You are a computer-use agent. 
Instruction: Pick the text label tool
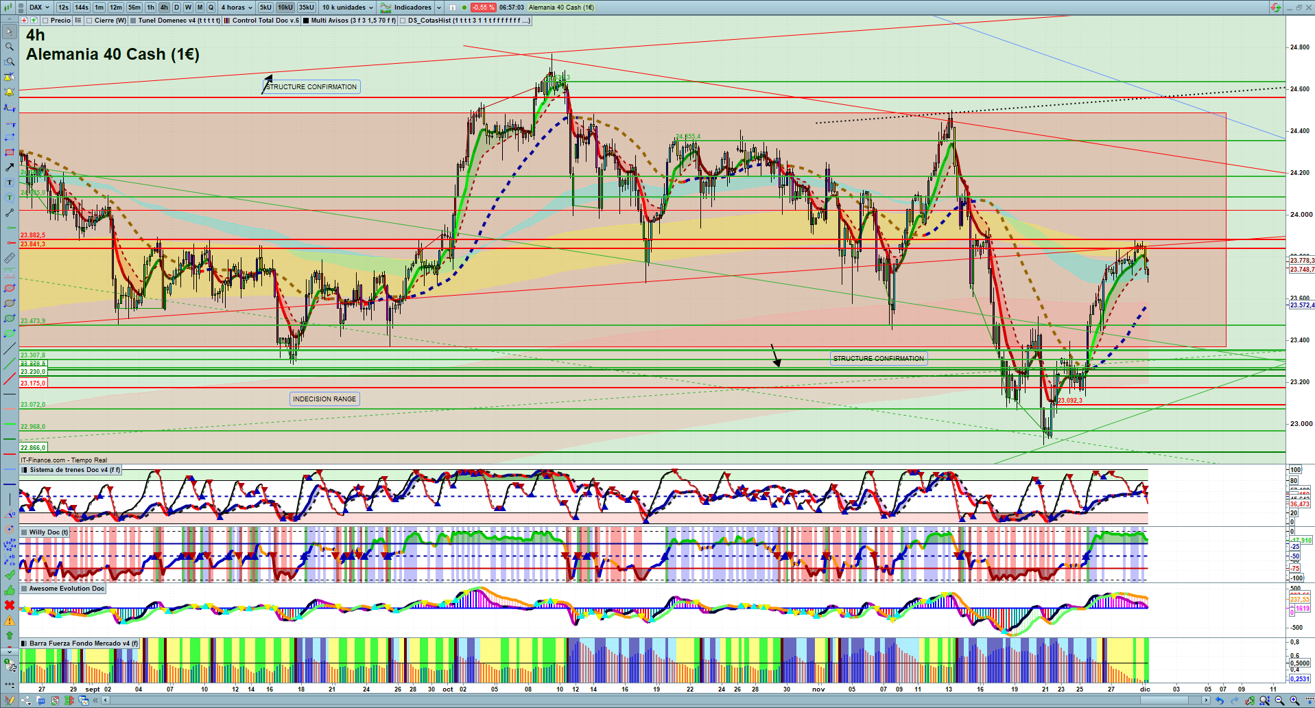(x=10, y=182)
